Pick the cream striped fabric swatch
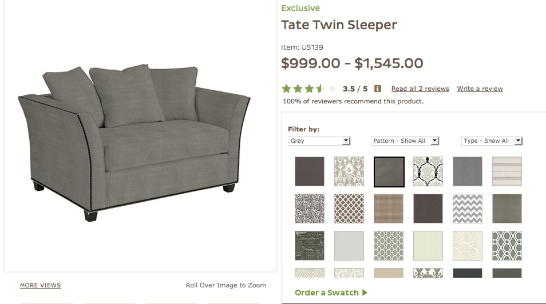The height and width of the screenshot is (304, 546). (x=507, y=171)
